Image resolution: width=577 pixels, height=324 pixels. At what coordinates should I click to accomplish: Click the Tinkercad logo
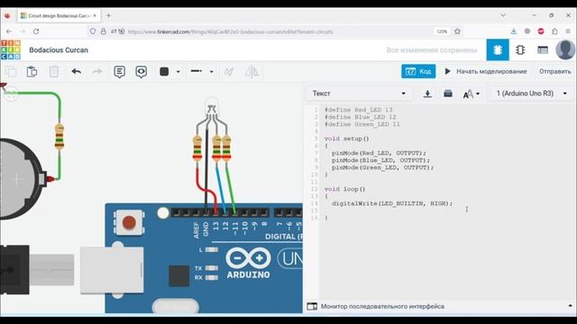pos(11,50)
